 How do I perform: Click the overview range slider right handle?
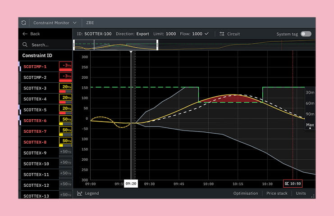coord(158,45)
